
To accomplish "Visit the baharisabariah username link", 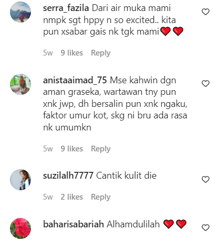I will pos(74,224).
